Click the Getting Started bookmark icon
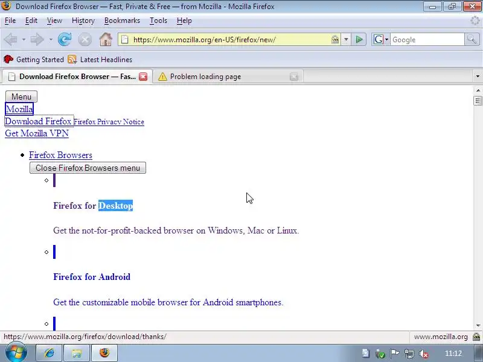Screen dimensions: 483x362 click(x=8, y=59)
